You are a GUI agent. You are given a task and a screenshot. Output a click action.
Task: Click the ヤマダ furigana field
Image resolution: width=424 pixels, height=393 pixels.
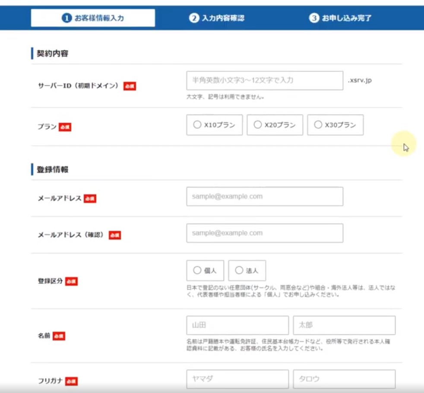[x=237, y=379]
